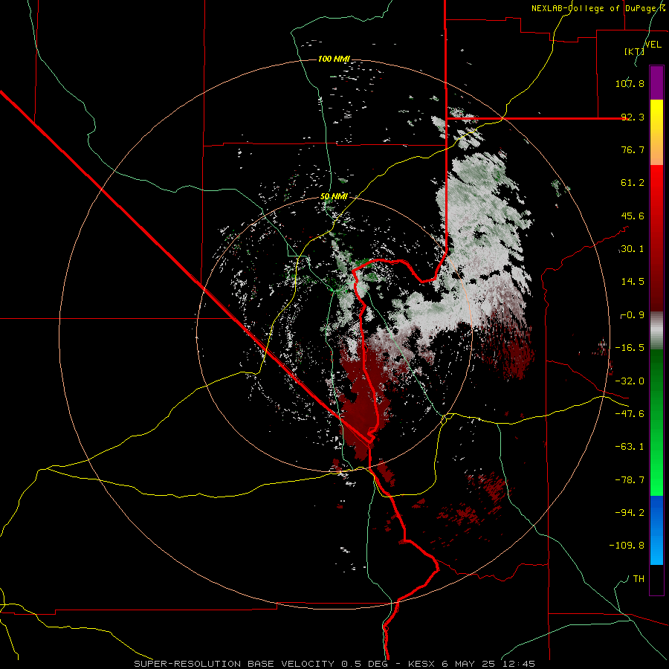The width and height of the screenshot is (669, 669).
Task: Click the 100 NMI range ring label
Action: [334, 59]
